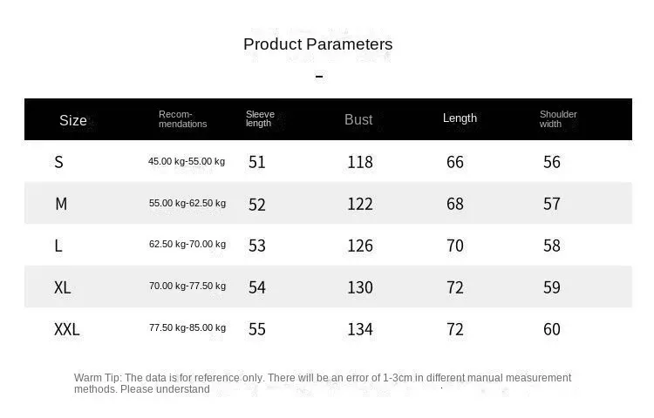Select the Bust column header
Viewport: 654px width, 418px height.
(x=358, y=119)
